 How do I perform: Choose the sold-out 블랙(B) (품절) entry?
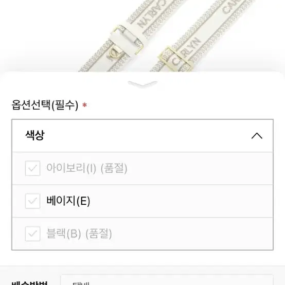[x=79, y=234]
